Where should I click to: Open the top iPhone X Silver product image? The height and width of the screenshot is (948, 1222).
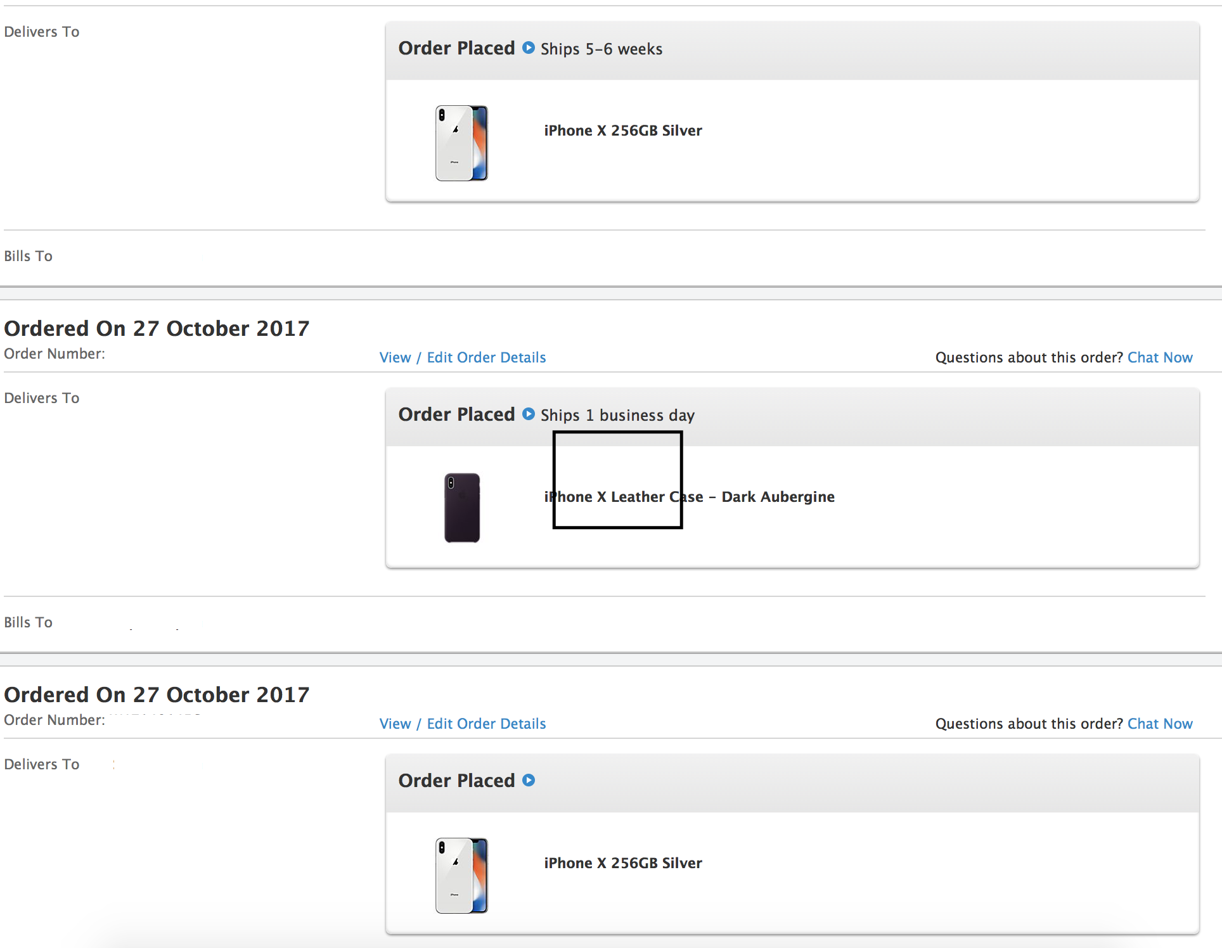click(462, 143)
